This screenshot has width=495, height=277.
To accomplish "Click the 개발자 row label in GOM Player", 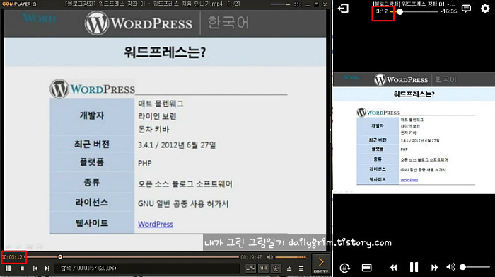I will 92,115.
